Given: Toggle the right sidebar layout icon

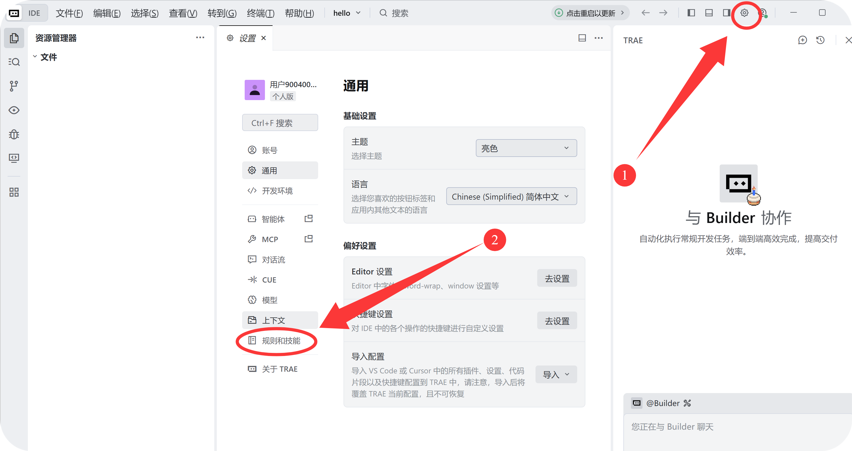Looking at the screenshot, I should (x=726, y=13).
